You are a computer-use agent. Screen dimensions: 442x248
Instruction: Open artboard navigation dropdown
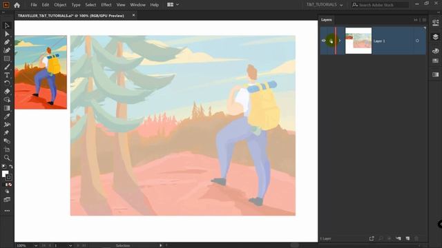[x=70, y=245]
